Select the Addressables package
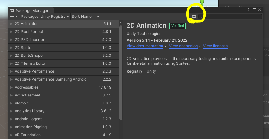 (x=64, y=87)
